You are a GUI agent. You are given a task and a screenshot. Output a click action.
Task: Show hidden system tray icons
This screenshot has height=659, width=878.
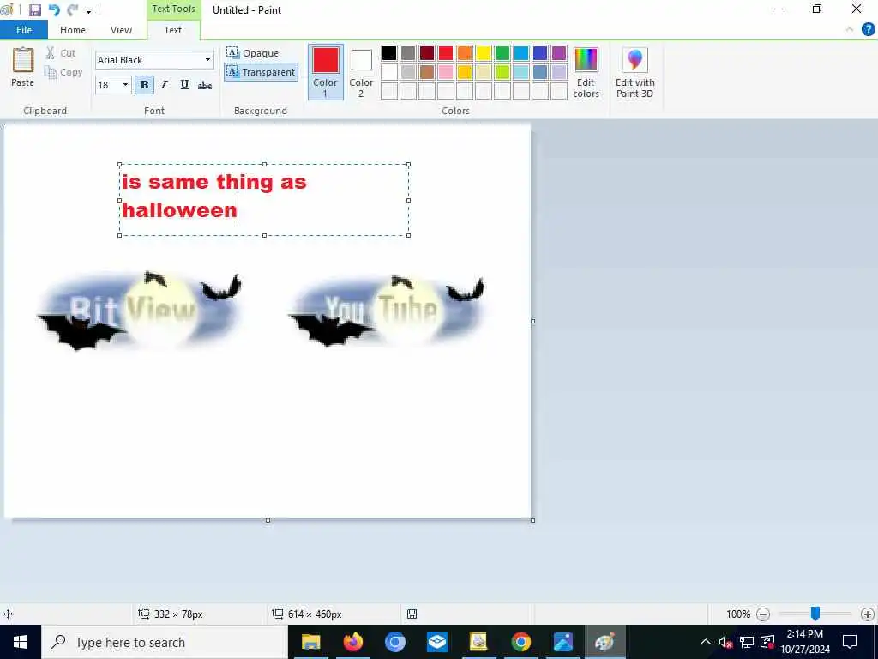(706, 642)
